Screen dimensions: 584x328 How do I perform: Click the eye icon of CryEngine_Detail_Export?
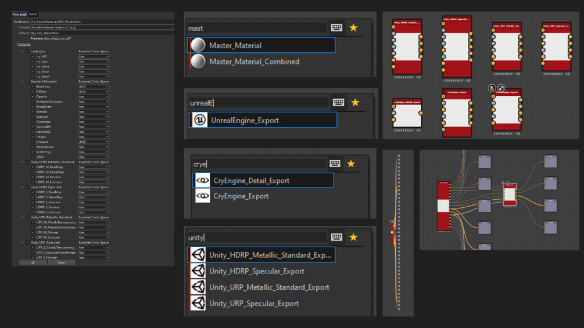click(203, 181)
